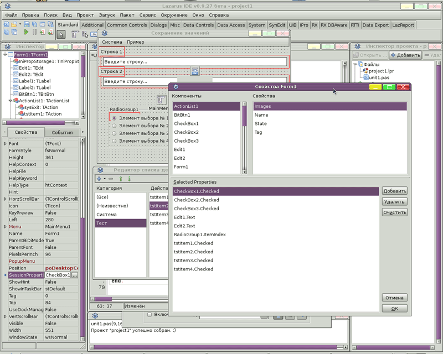
Task: Click the green move-up arrow in action editor
Action: [x=120, y=179]
